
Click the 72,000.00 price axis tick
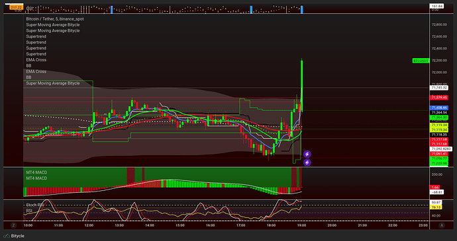coord(439,73)
